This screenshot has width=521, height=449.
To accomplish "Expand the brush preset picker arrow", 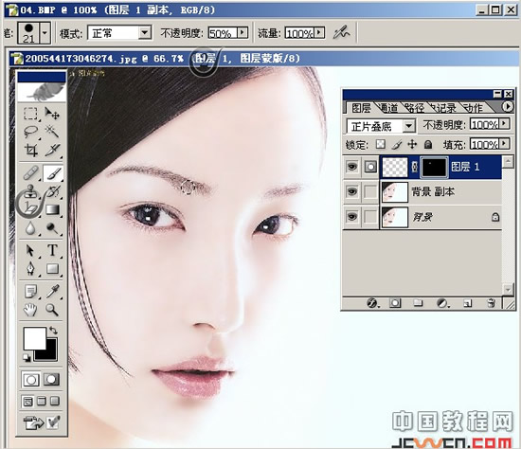I will [45, 33].
